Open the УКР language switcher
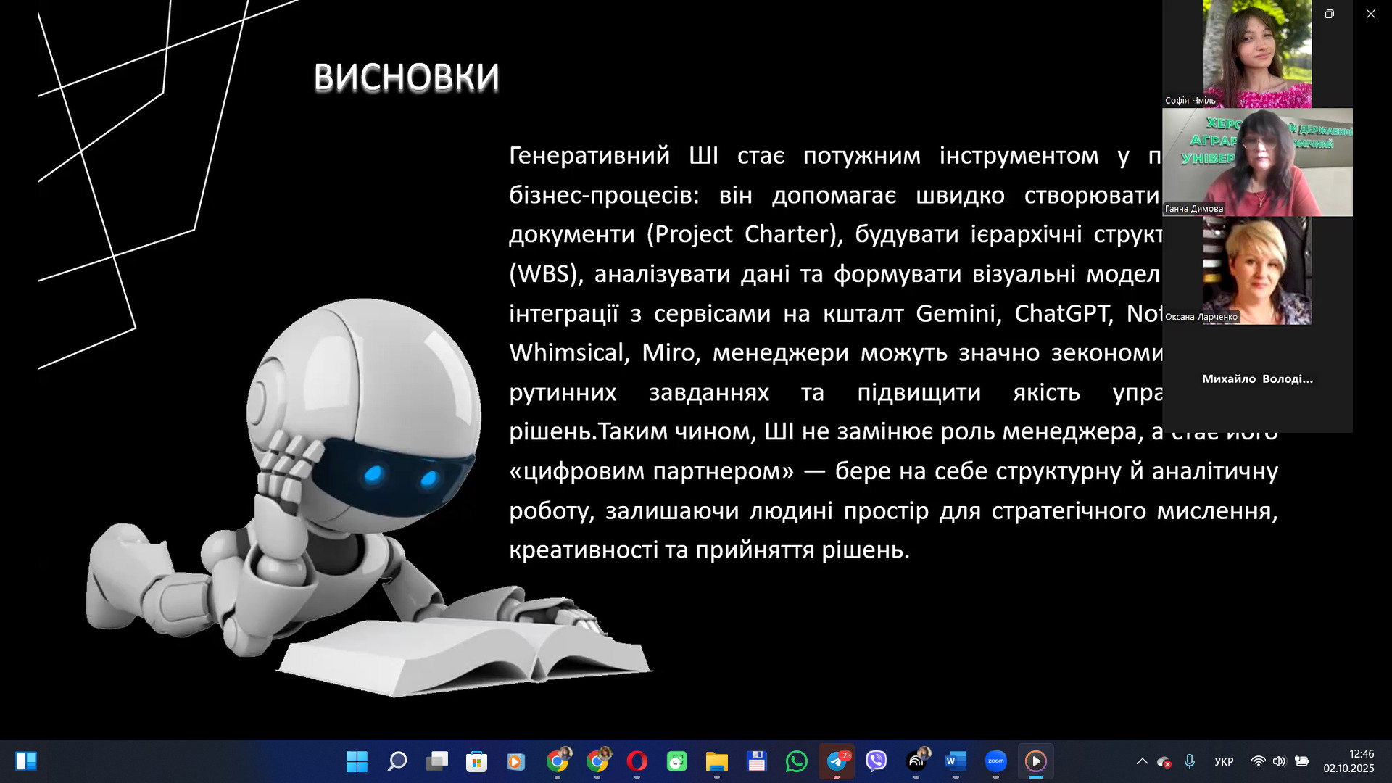Screen dimensions: 1392x783 click(1224, 761)
